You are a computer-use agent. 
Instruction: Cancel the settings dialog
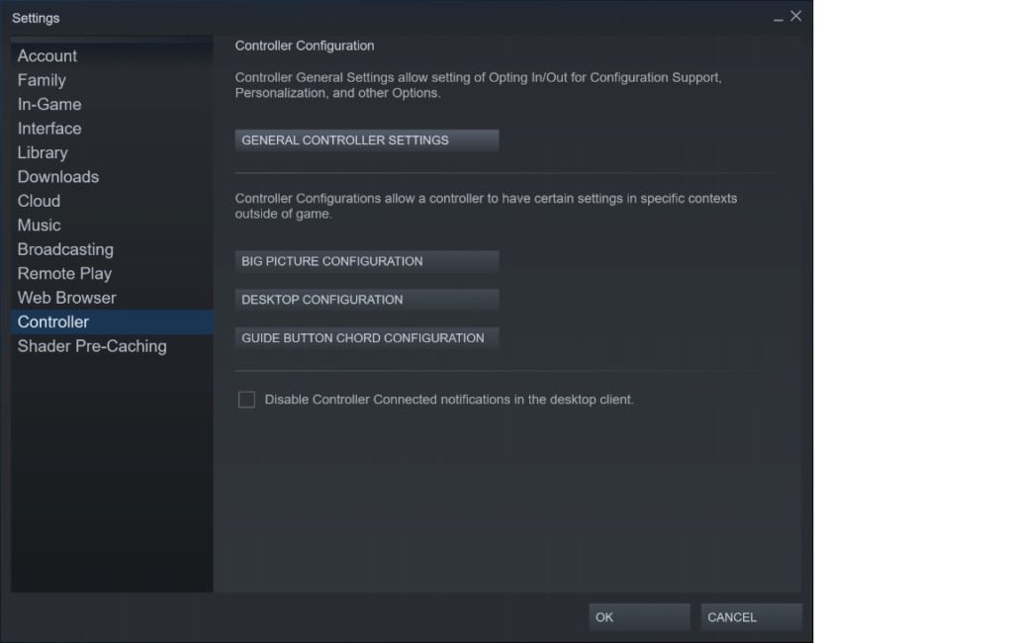[752, 617]
